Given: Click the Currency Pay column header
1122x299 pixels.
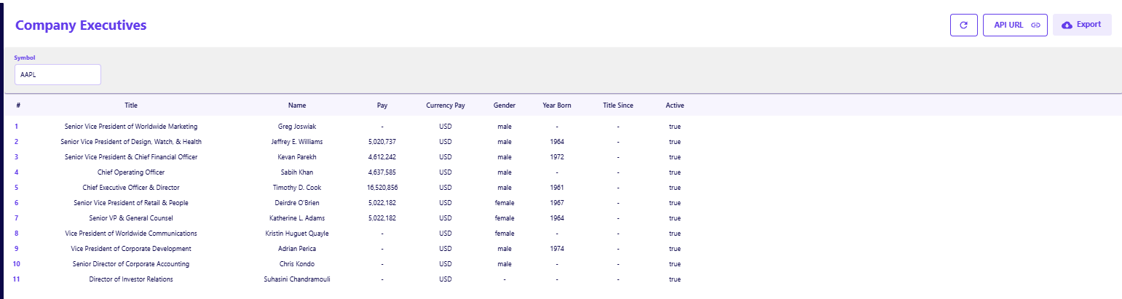Looking at the screenshot, I should [x=446, y=105].
